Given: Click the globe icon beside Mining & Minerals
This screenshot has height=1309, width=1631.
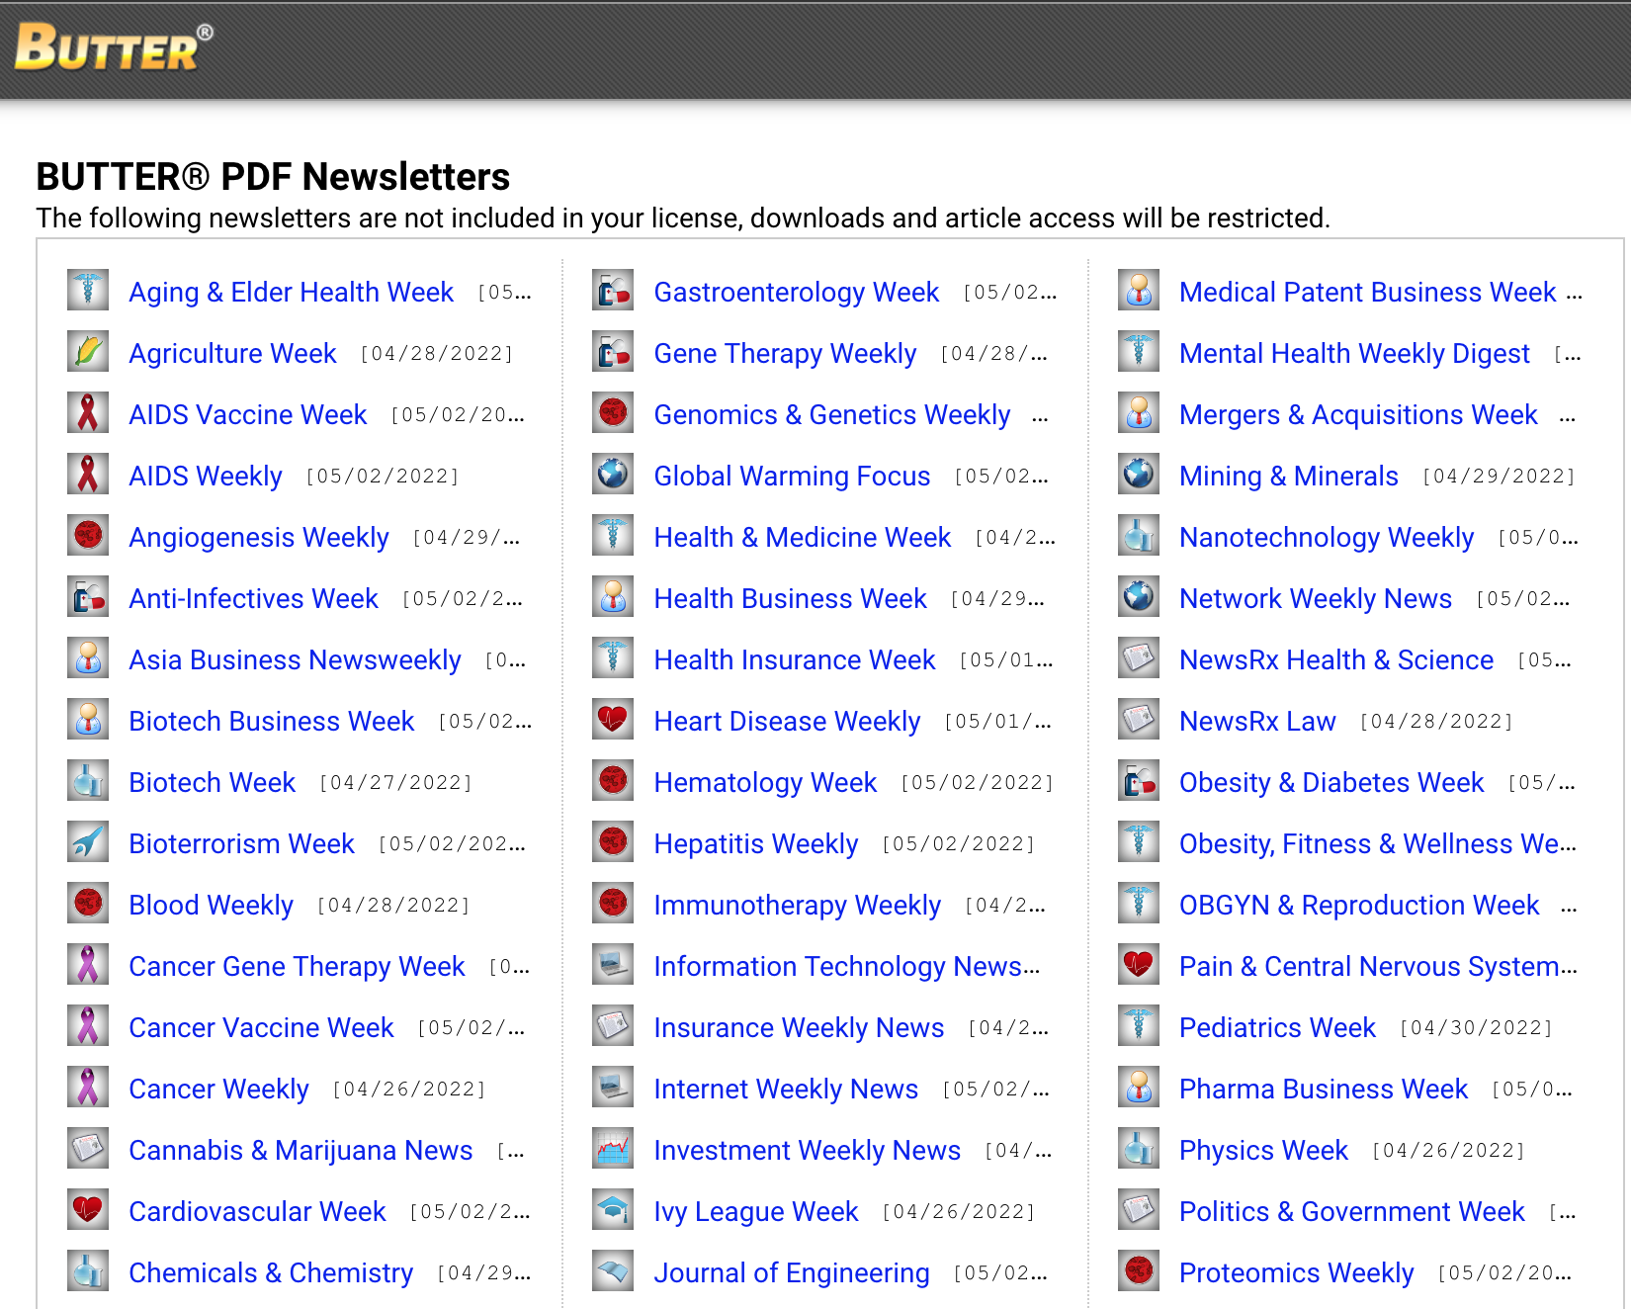Looking at the screenshot, I should pyautogui.click(x=1139, y=475).
